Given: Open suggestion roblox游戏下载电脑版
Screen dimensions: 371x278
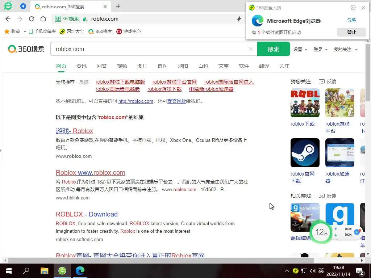Looking at the screenshot, I should 120,82.
